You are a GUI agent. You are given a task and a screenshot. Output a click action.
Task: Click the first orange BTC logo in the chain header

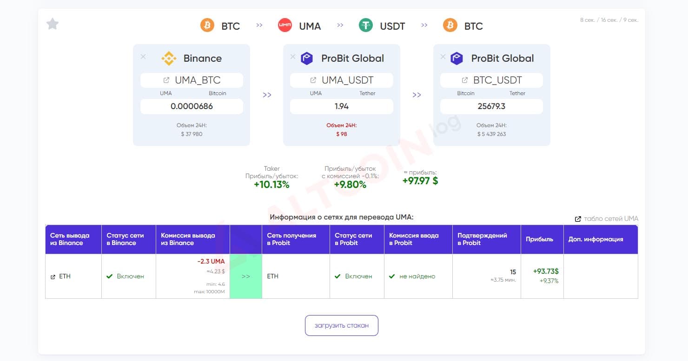[207, 25]
